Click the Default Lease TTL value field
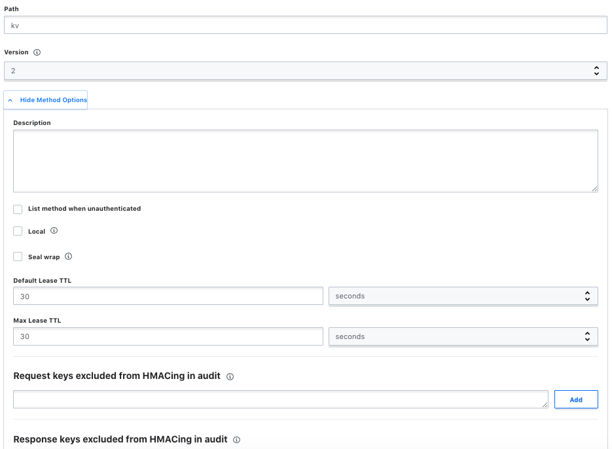The width and height of the screenshot is (612, 449). [168, 296]
